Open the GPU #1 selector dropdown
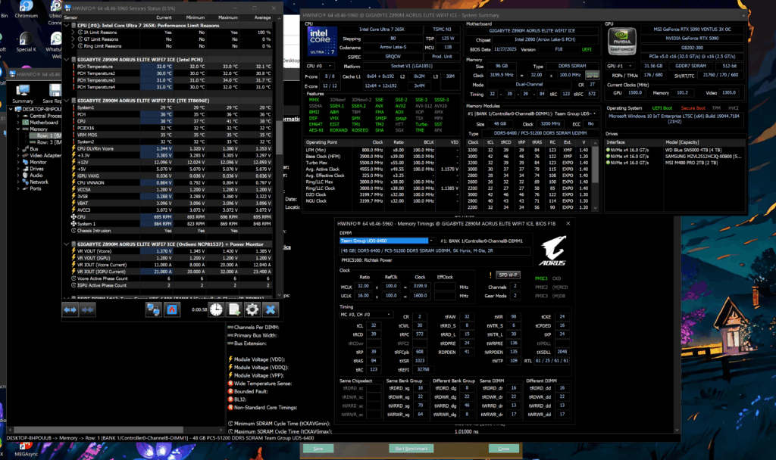 pos(621,66)
